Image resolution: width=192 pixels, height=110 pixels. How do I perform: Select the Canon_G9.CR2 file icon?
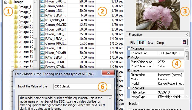(x=43, y=25)
